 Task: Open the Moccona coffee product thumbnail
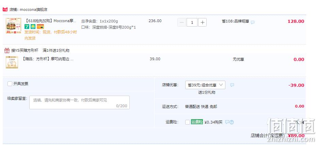pos(13,26)
